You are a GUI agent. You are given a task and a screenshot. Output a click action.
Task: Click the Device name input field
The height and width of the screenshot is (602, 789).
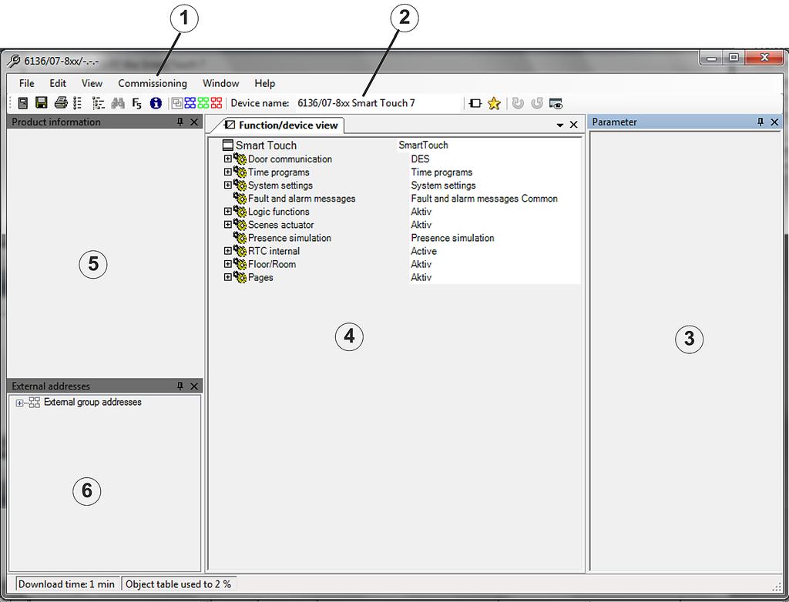378,103
